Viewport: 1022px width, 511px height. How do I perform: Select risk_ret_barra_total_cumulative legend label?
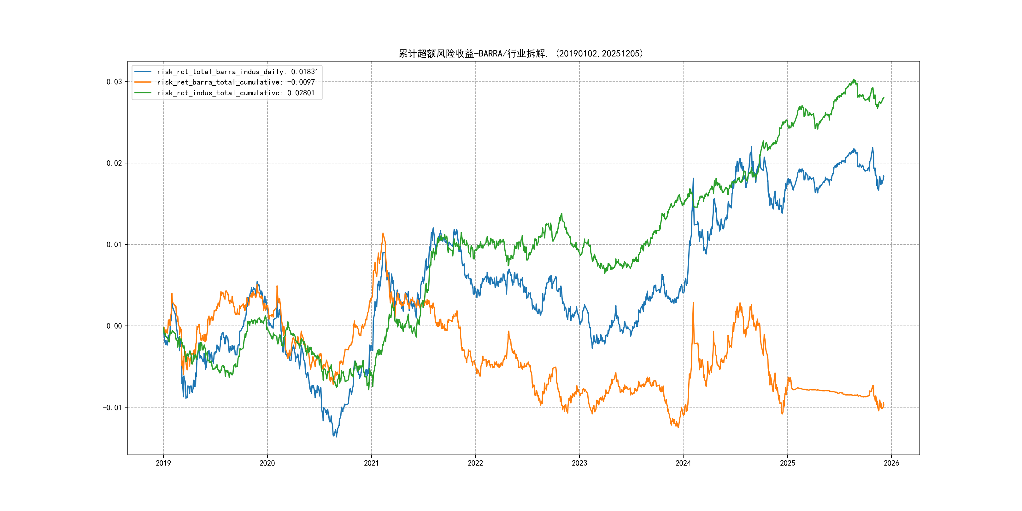pos(236,82)
